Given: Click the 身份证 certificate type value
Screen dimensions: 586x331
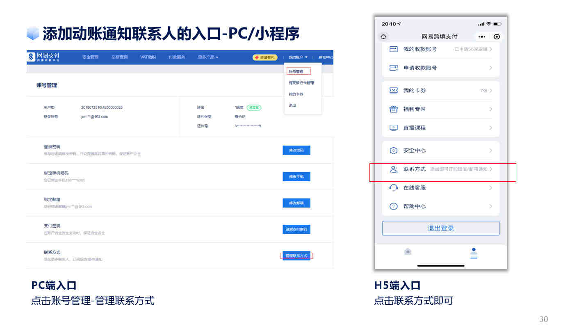Looking at the screenshot, I should pos(240,116).
